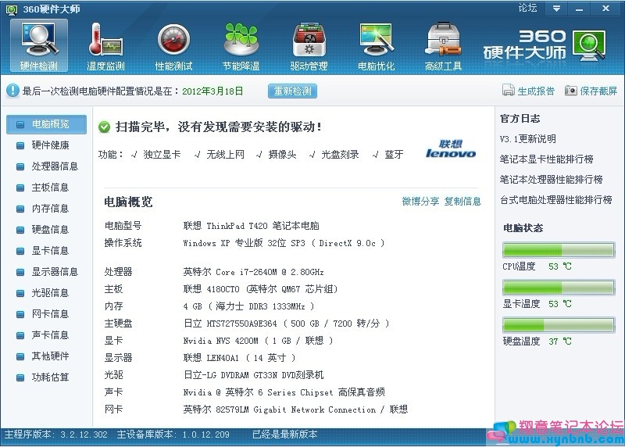The height and width of the screenshot is (447, 625).
Task: Open the 硬件检测 hardware detection tool
Action: click(x=38, y=46)
